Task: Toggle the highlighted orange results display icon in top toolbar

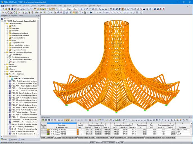Action: (122, 9)
